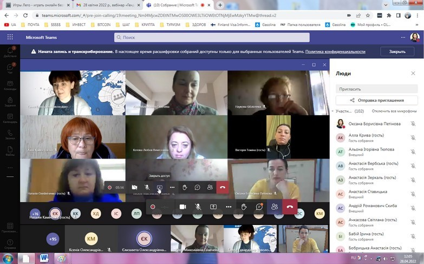Mute everyone with Отключить все микрофоны
This screenshot has width=424, height=264.
pyautogui.click(x=394, y=111)
